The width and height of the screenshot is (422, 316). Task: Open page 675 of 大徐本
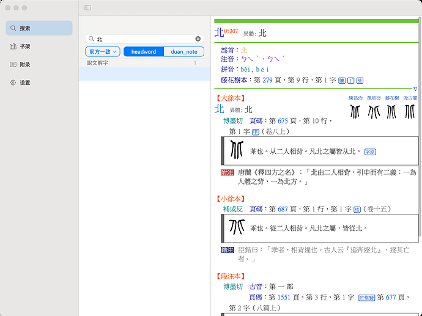click(x=283, y=121)
